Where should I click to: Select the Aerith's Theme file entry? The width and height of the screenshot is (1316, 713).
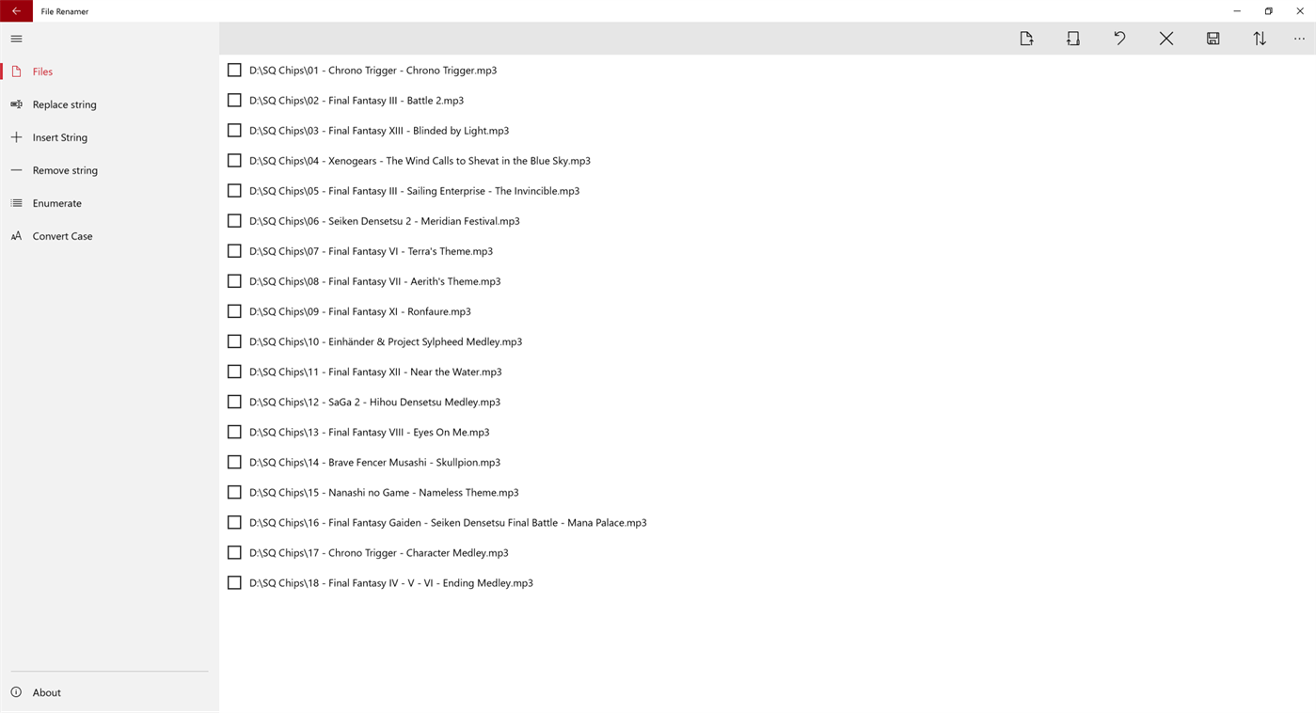click(x=374, y=280)
